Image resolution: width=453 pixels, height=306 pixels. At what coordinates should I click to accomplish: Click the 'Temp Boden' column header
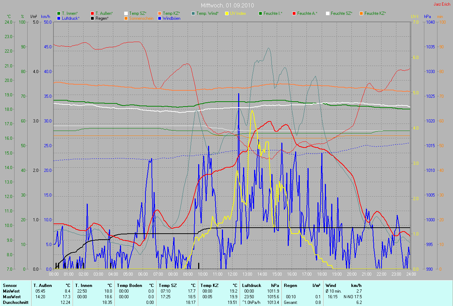tap(130, 286)
